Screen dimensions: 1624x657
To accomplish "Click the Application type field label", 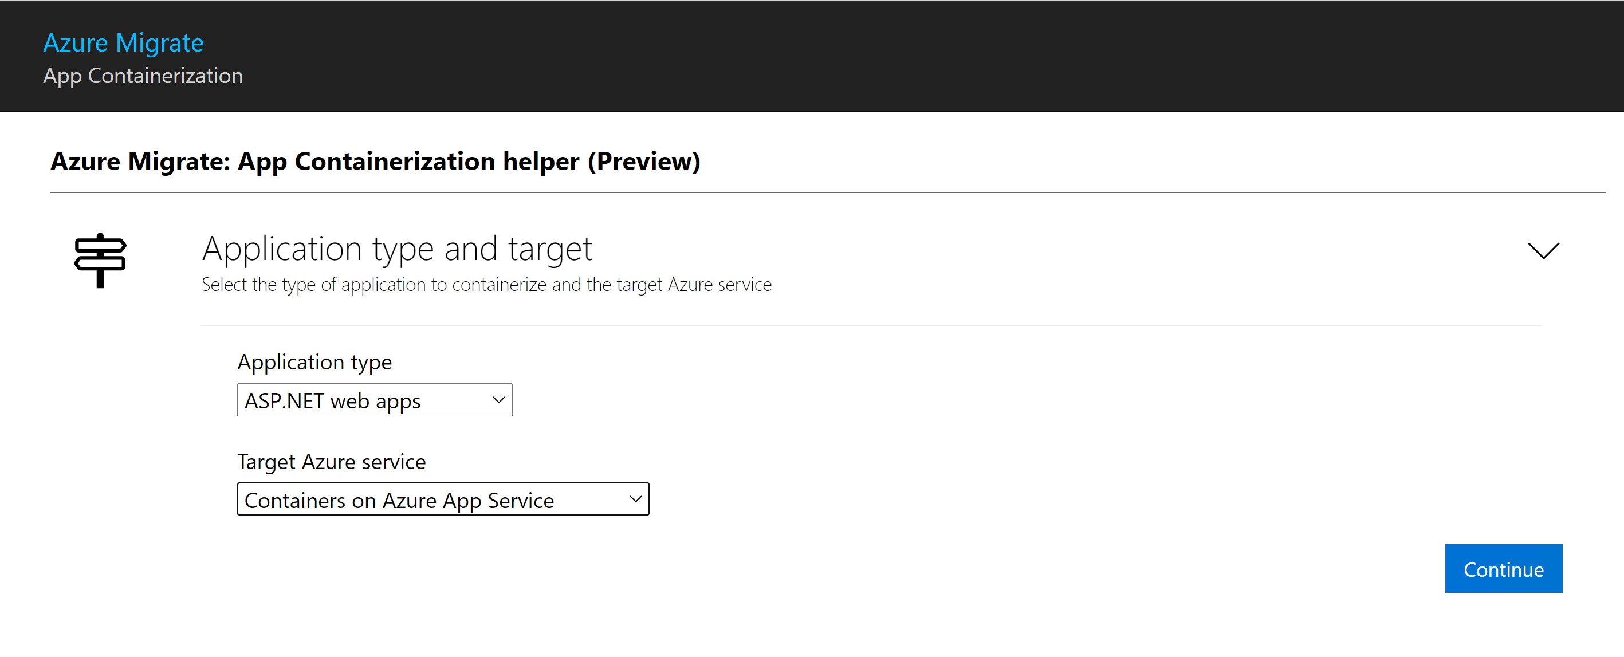I will [x=314, y=363].
